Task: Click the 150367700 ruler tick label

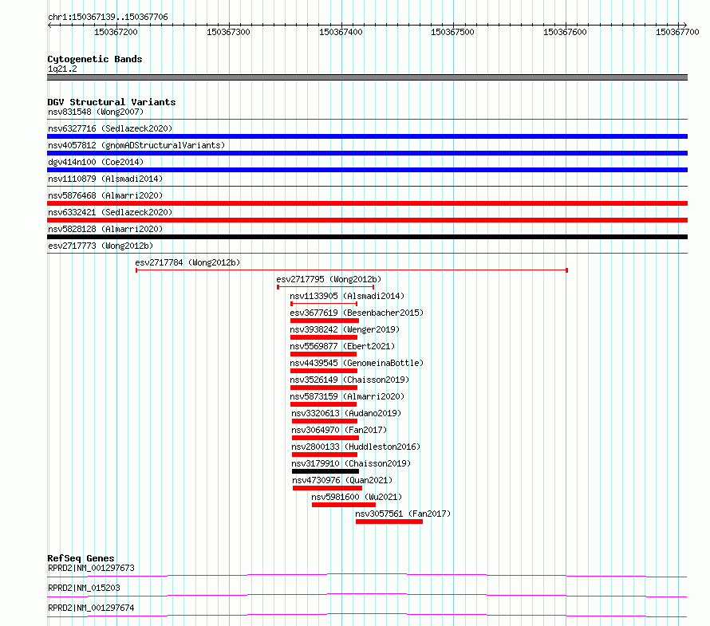Action: [x=677, y=32]
